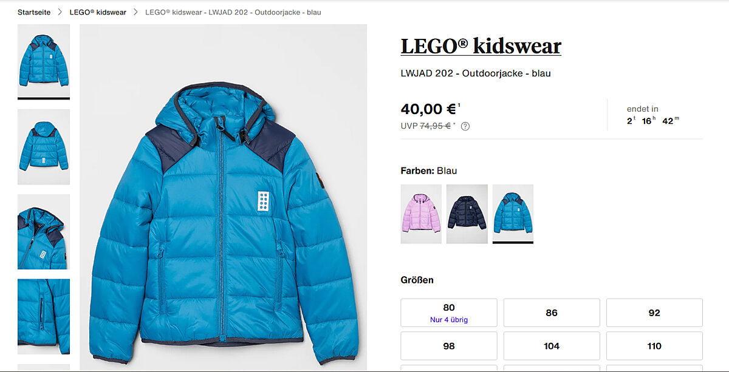Pick size 110
This screenshot has height=372, width=729.
(654, 346)
